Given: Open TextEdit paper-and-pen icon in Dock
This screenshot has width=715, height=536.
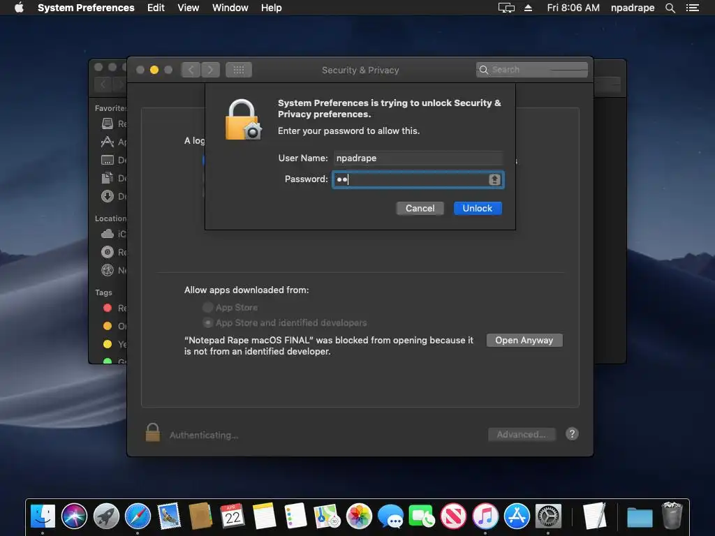Looking at the screenshot, I should coord(595,516).
